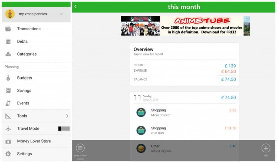Click the Sunday 11 January date header
The height and width of the screenshot is (163, 277).
click(x=184, y=97)
